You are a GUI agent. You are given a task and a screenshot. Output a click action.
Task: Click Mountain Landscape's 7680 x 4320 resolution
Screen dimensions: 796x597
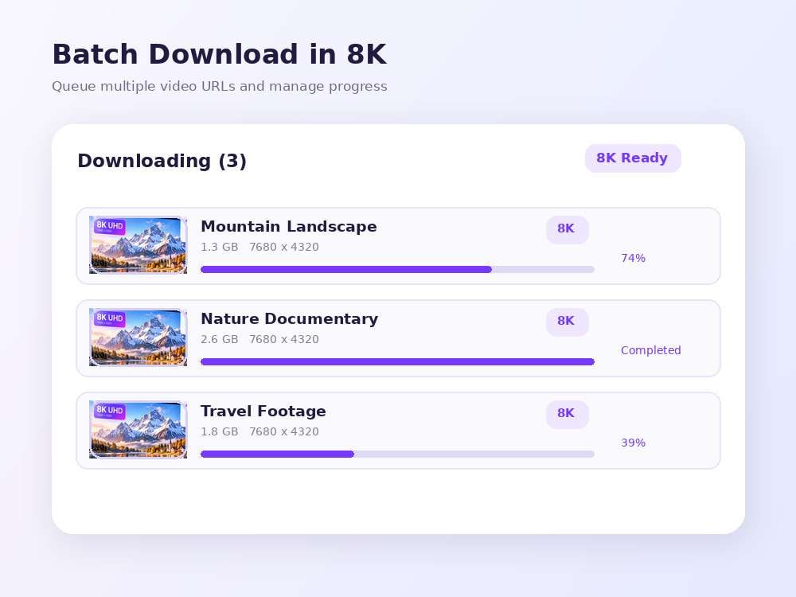[x=284, y=248]
